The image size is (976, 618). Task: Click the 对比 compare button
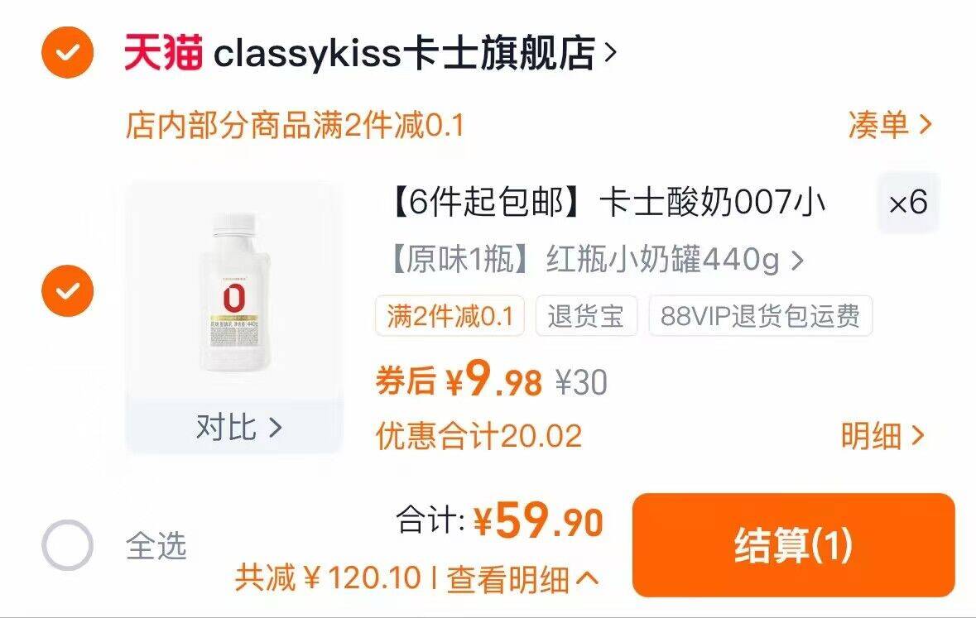(x=239, y=428)
